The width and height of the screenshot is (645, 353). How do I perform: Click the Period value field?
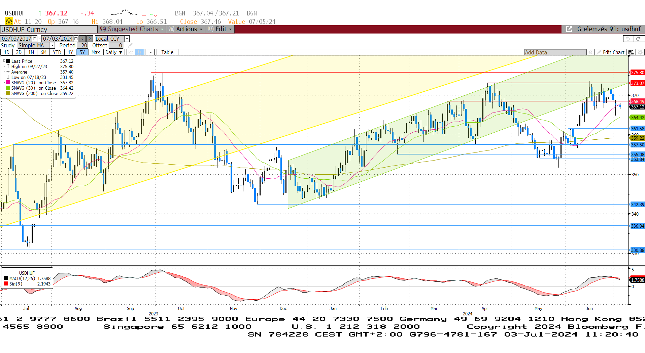click(82, 45)
